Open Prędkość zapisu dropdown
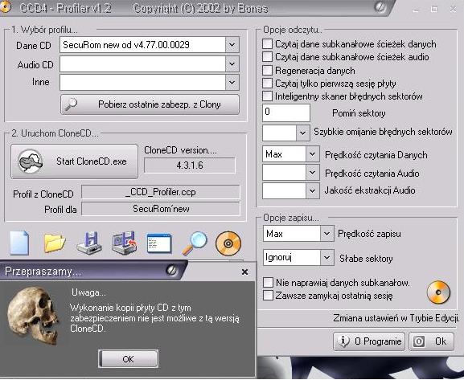 [x=326, y=234]
